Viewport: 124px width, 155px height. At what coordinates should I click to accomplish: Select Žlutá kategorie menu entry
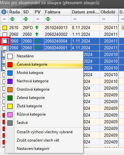click(44, 106)
